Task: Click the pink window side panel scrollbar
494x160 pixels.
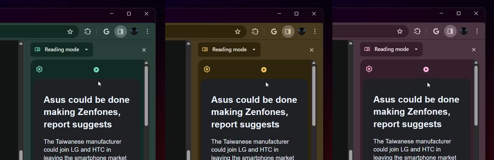Action: pyautogui.click(x=476, y=96)
